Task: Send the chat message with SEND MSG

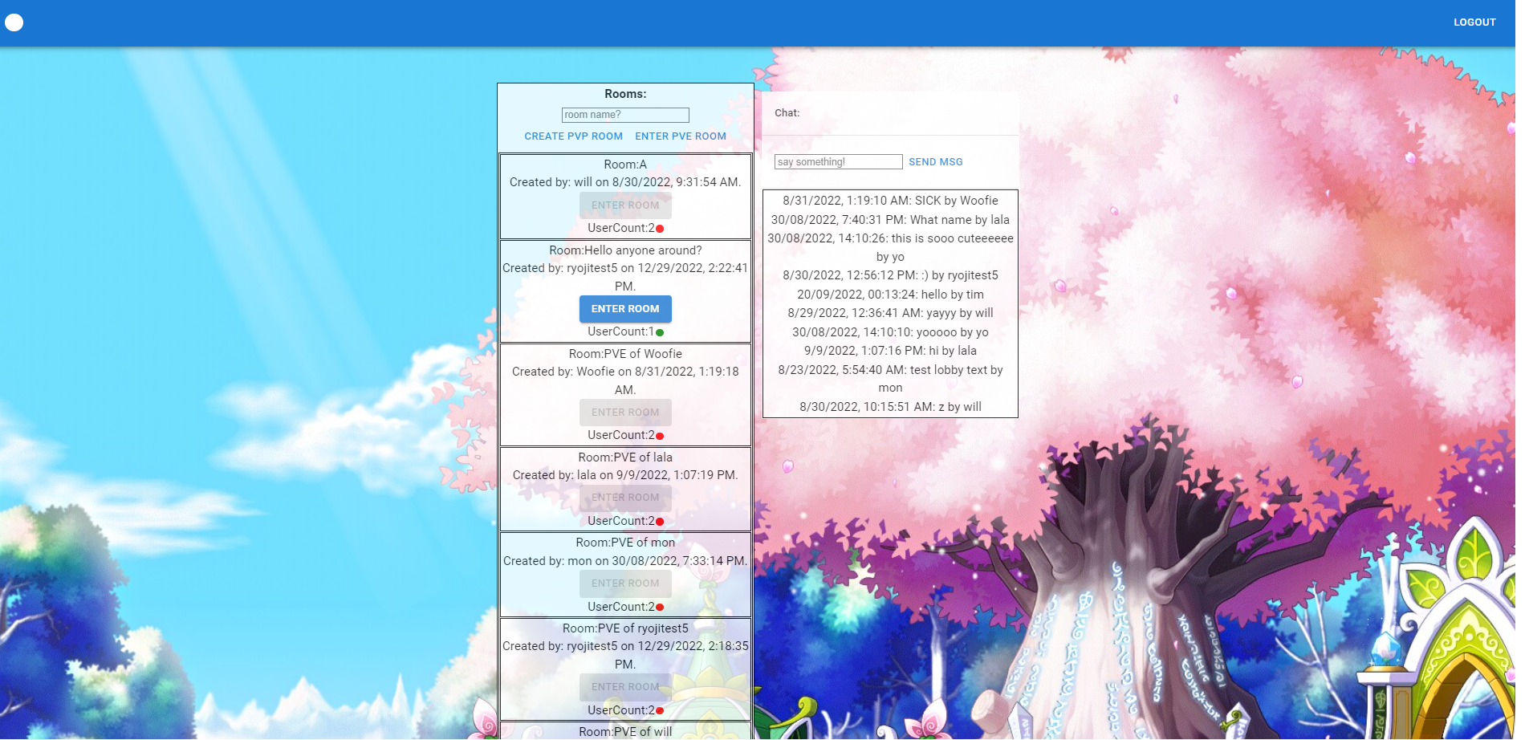Action: 935,162
